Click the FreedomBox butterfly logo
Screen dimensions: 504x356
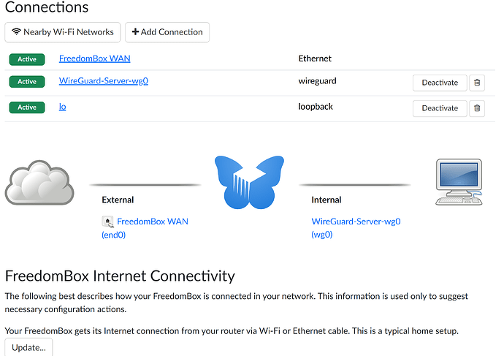tap(249, 182)
